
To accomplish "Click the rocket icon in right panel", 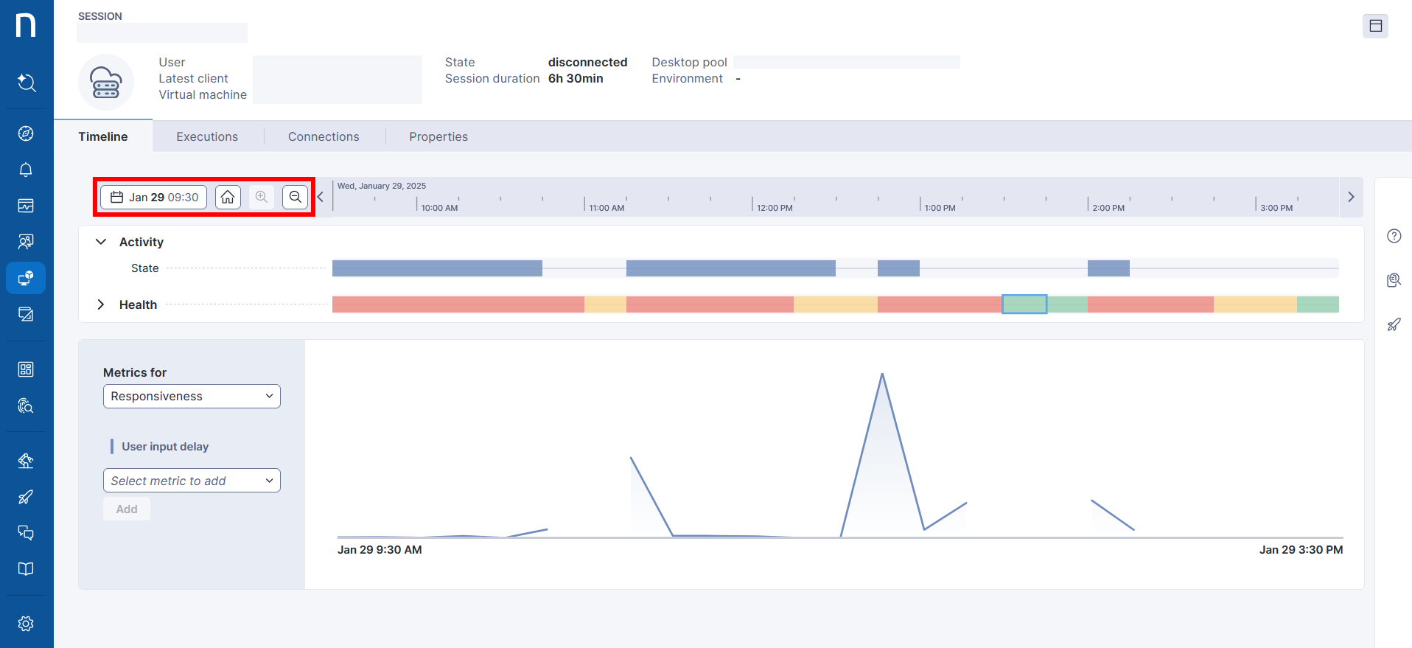I will pos(1394,324).
